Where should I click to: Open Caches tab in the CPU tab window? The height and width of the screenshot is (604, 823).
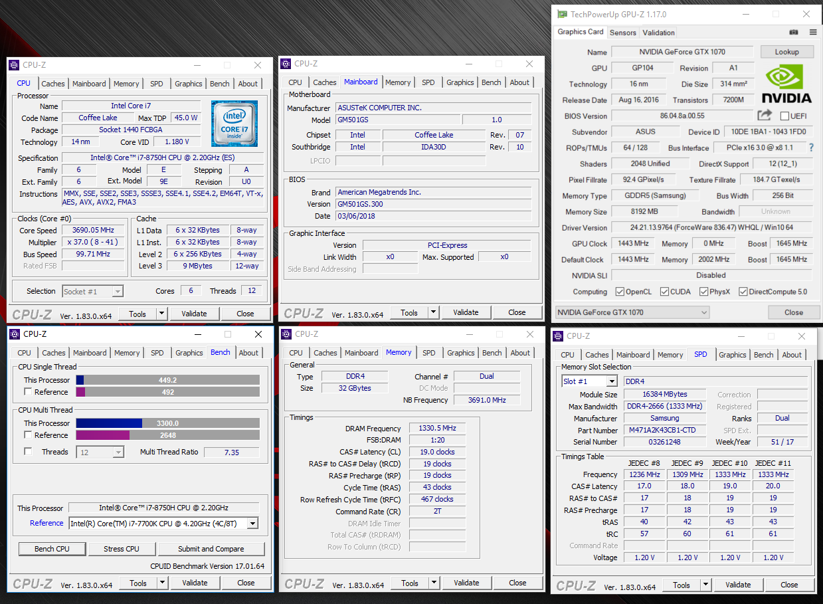pyautogui.click(x=53, y=84)
